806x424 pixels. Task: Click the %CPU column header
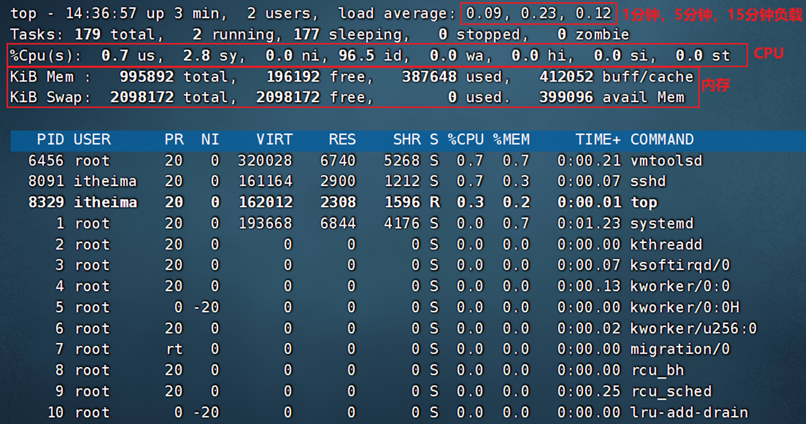[466, 140]
